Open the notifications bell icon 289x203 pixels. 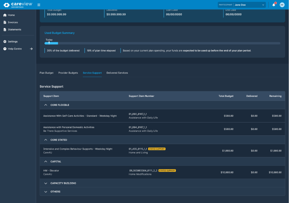coord(274,5)
